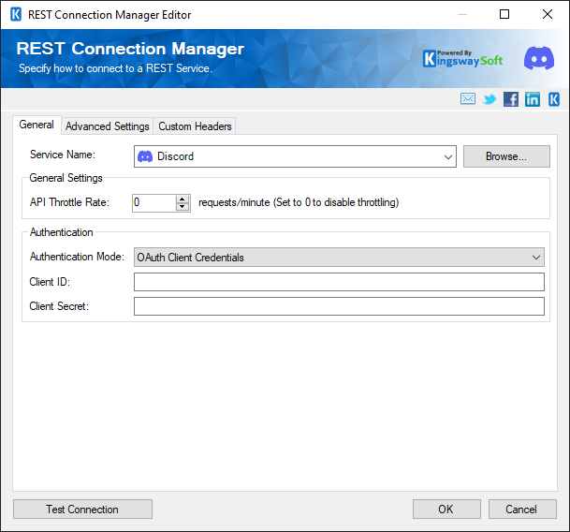
Task: Decrease API Throttle Rate with down arrow
Action: pos(183,207)
